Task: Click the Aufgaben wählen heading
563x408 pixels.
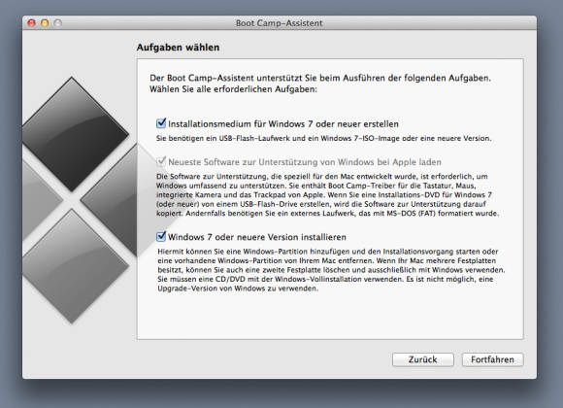Action: (178, 47)
